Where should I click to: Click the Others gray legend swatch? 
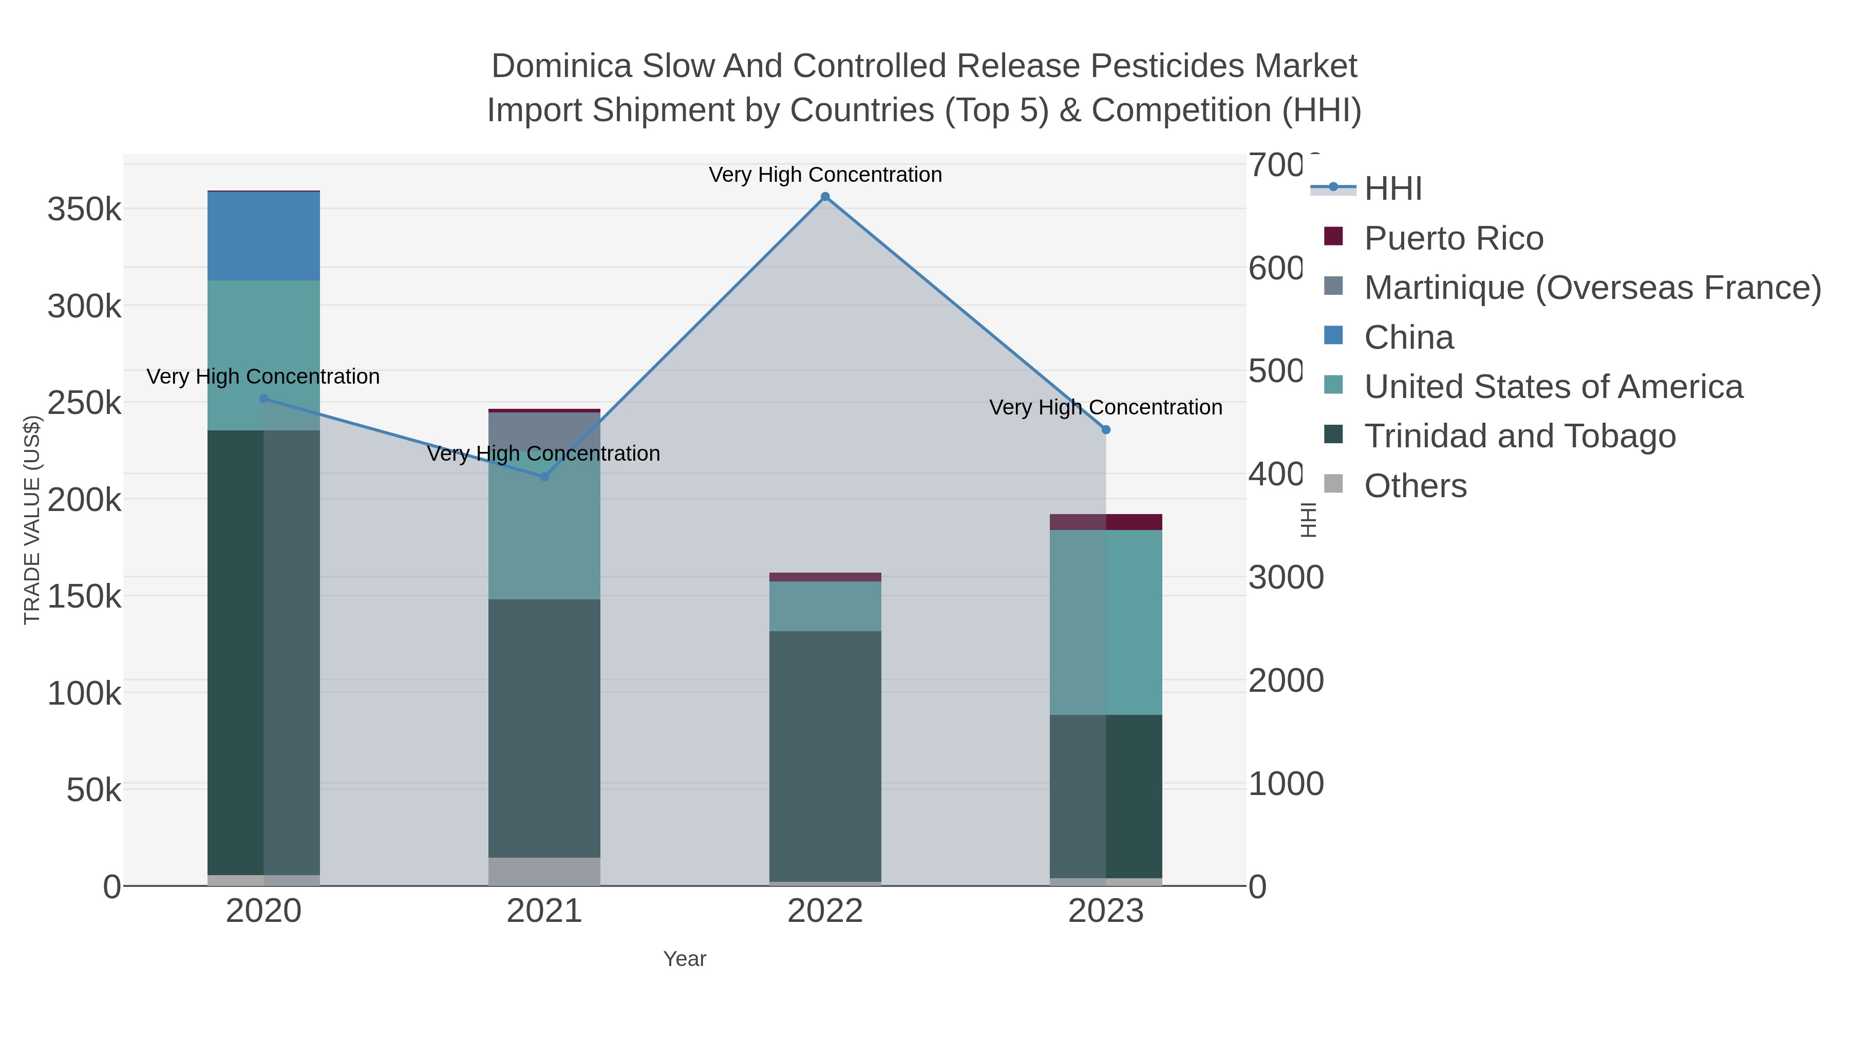(x=1333, y=484)
